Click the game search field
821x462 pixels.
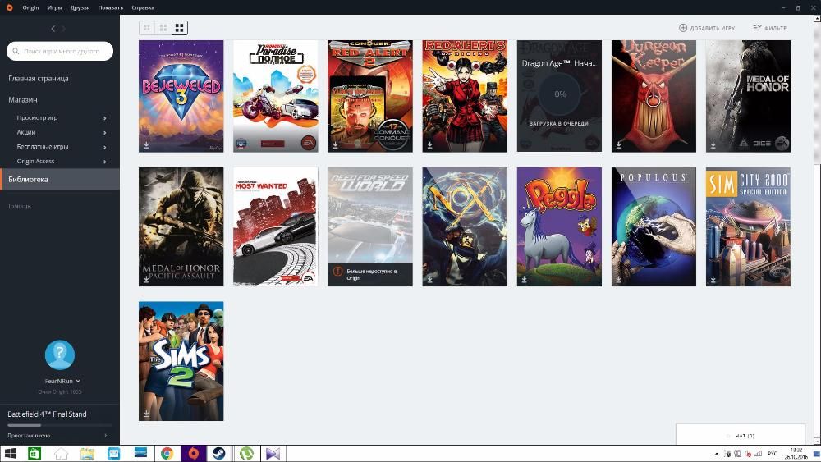(60, 51)
